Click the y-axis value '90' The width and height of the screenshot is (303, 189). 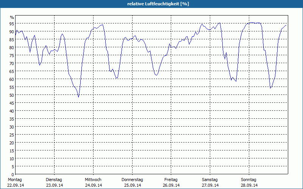(x=12, y=32)
